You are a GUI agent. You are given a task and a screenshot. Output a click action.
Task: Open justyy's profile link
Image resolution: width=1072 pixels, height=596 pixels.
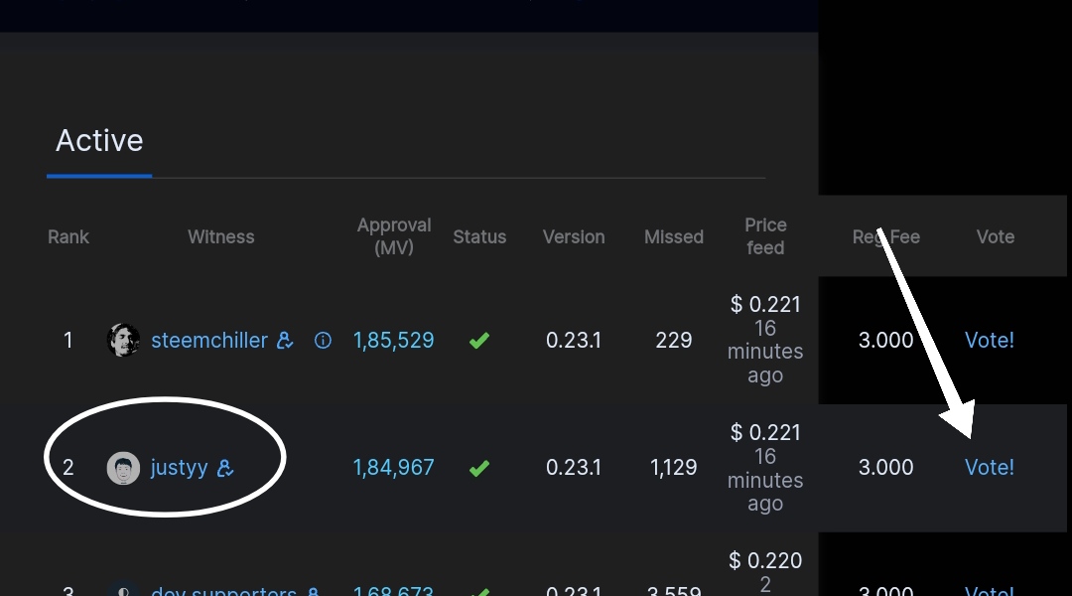(179, 468)
